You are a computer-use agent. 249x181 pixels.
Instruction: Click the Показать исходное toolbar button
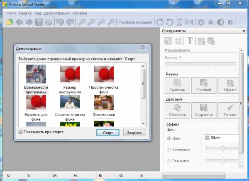(x=136, y=22)
